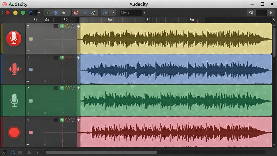Click the bottom-left arrow icon on red track
The width and height of the screenshot is (277, 156).
(x=28, y=145)
